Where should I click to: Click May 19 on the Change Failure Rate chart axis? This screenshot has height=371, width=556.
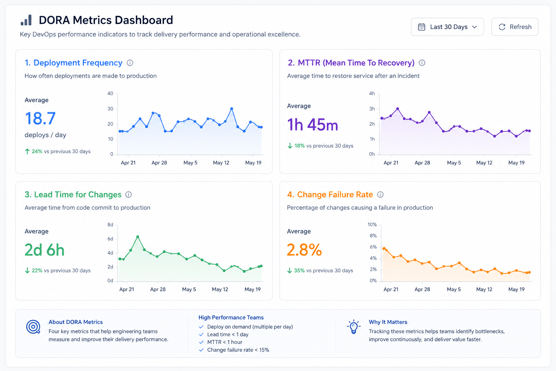[517, 289]
